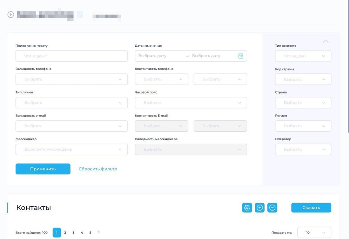Open the Тип линии dropdown
The width and height of the screenshot is (349, 239).
[x=72, y=102]
